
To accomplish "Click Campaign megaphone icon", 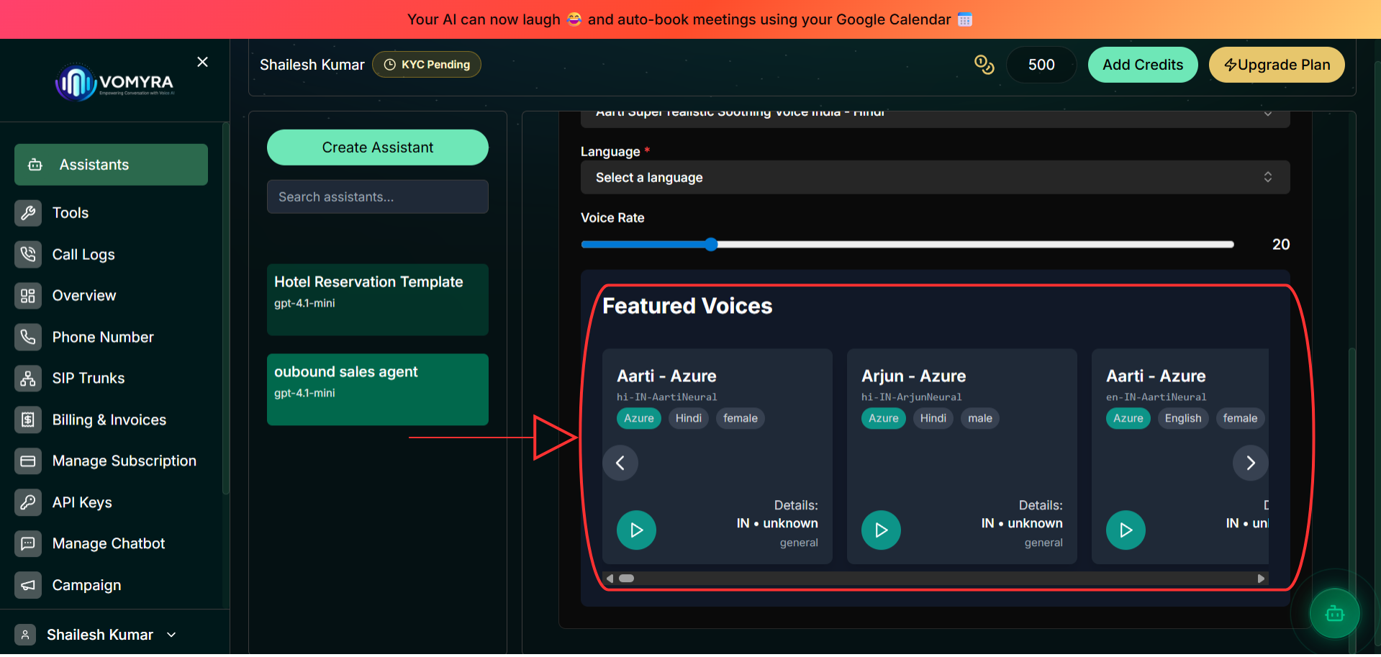I will tap(28, 585).
